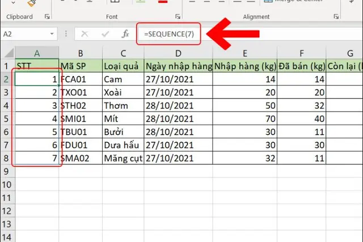This screenshot has height=242, width=363.
Task: Select column E header
Action: pyautogui.click(x=244, y=53)
